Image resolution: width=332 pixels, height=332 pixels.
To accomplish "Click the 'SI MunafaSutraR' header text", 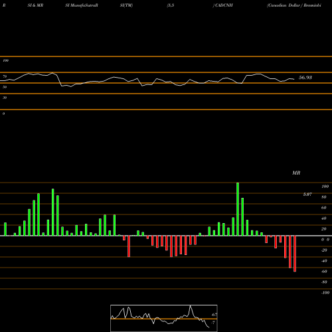I will coord(82,5).
